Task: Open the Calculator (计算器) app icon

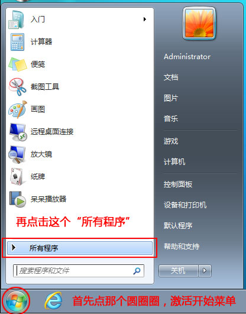Action: click(x=18, y=41)
